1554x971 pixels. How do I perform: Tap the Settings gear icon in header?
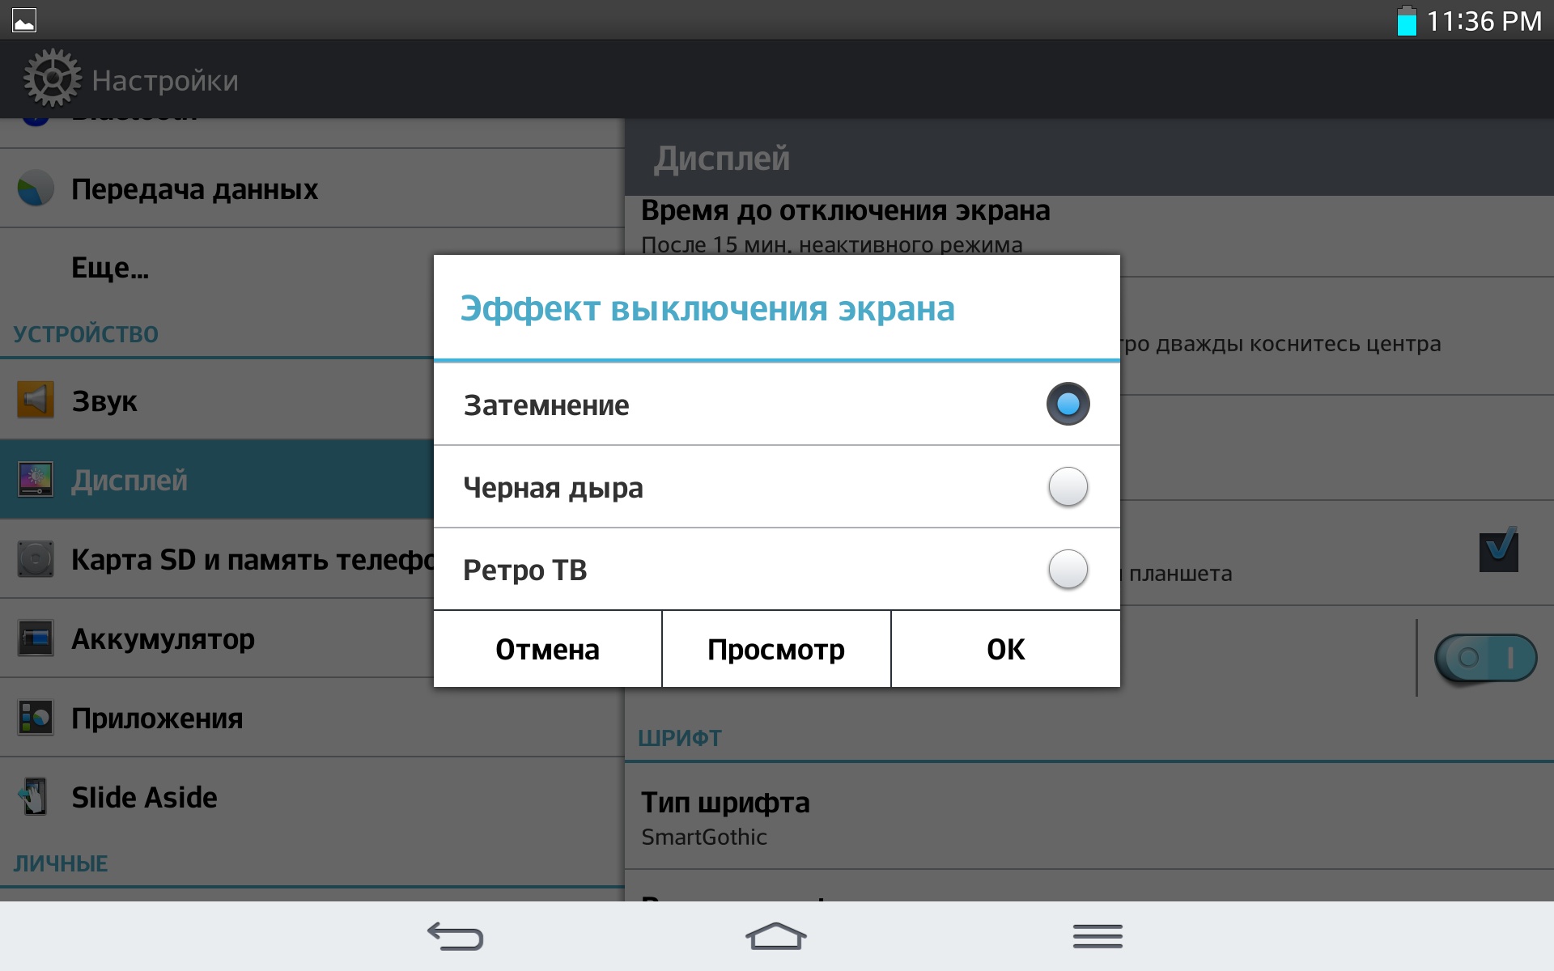[52, 78]
